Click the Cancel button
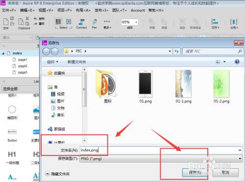The height and width of the screenshot is (182, 245). [225, 172]
